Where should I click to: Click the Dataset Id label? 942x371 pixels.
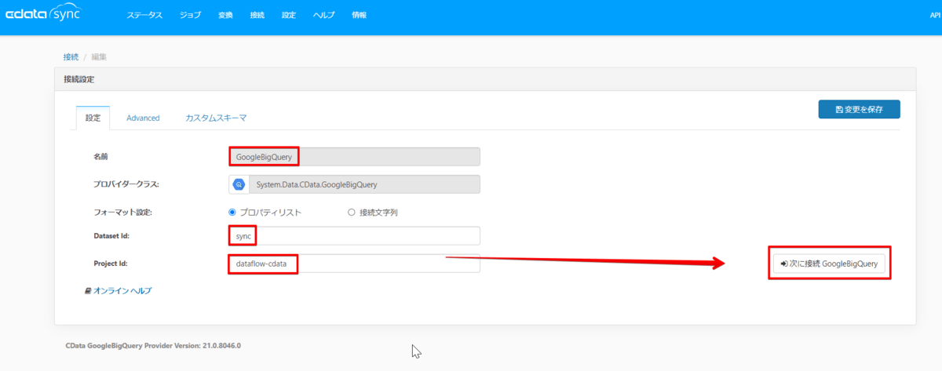point(111,235)
